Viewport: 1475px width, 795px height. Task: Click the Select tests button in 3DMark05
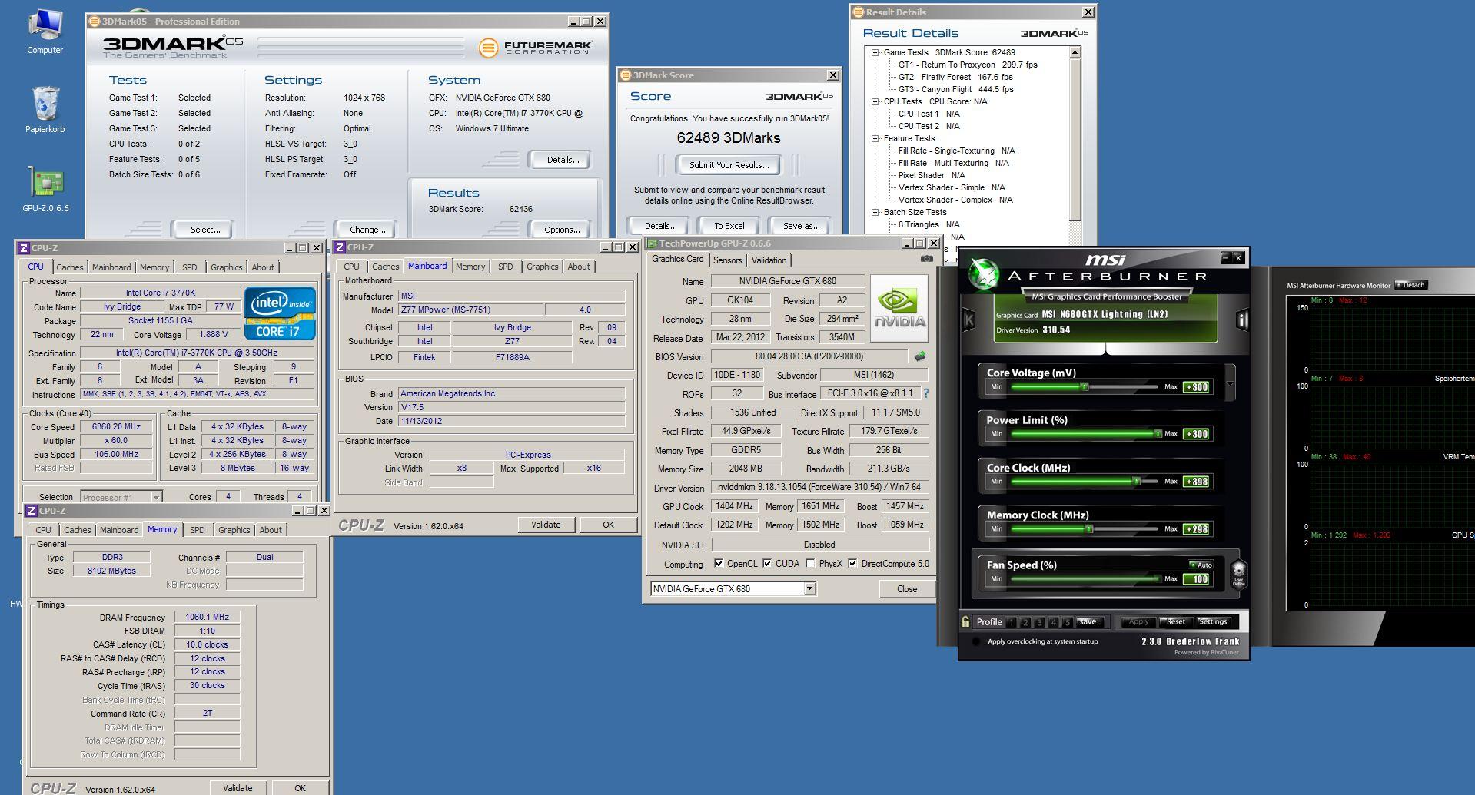coord(205,230)
